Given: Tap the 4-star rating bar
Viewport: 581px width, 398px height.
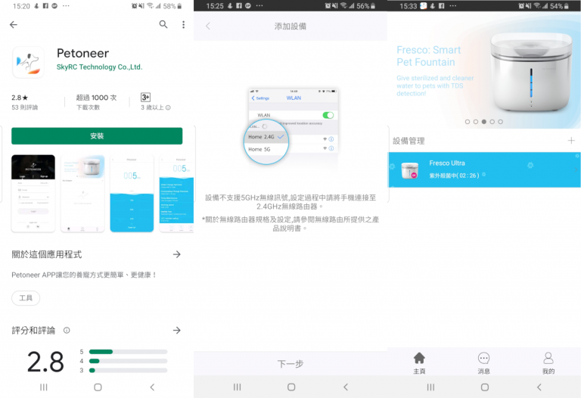Looking at the screenshot, I should pos(128,361).
